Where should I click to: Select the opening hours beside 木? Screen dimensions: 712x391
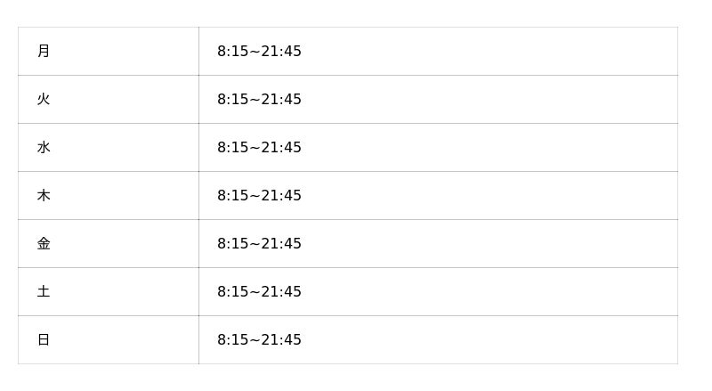259,196
